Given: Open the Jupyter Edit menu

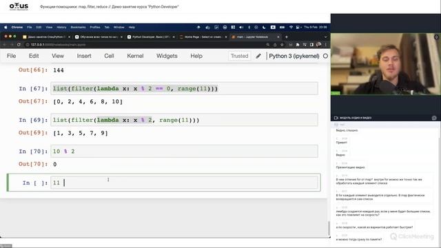Looking at the screenshot, I should pos(34,56).
